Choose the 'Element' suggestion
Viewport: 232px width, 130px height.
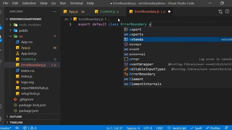point(178,79)
